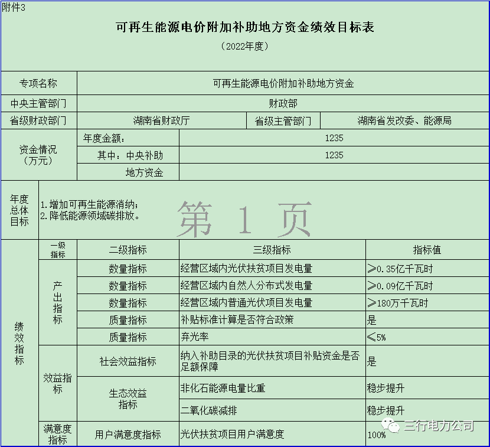Select the empty 地方资金 value cell
This screenshot has height=447, width=490.
point(334,172)
